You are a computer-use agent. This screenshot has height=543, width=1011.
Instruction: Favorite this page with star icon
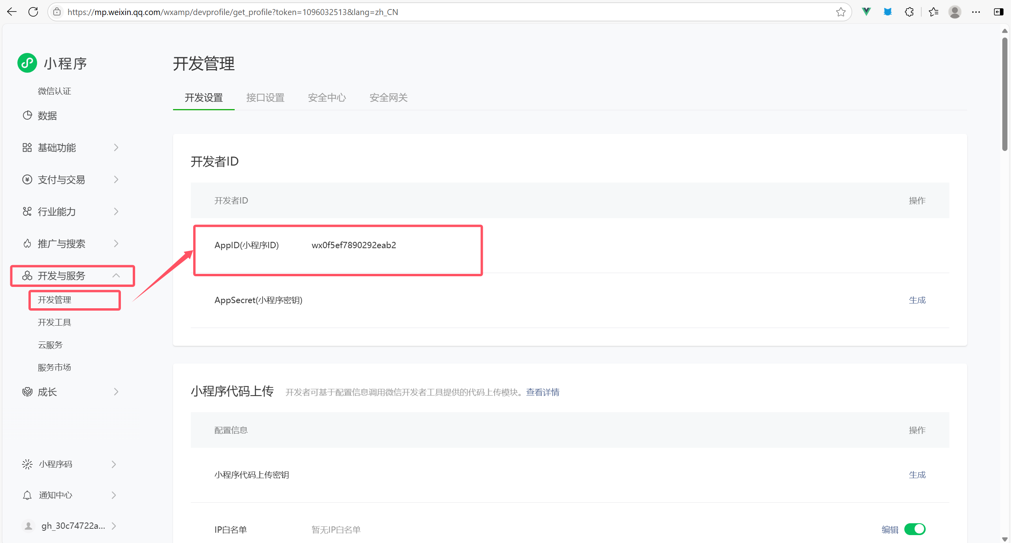[840, 12]
